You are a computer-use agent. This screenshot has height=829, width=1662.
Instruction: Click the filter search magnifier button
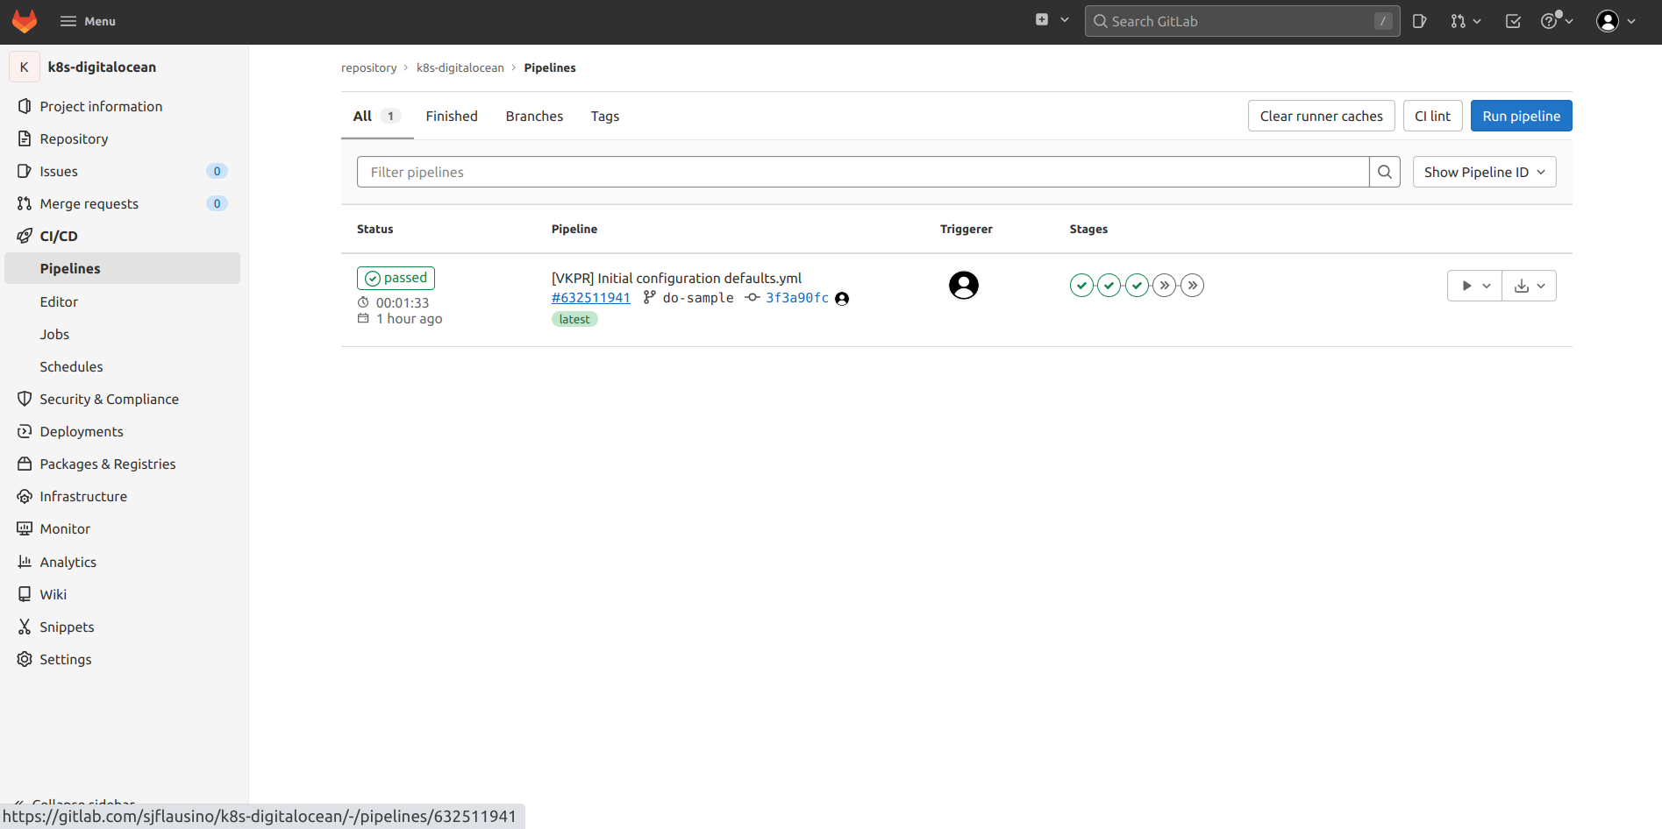pos(1385,172)
